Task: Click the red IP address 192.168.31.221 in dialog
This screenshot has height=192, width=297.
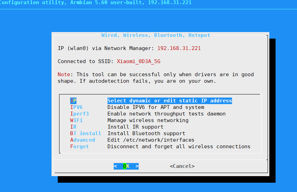Action: tap(179, 48)
